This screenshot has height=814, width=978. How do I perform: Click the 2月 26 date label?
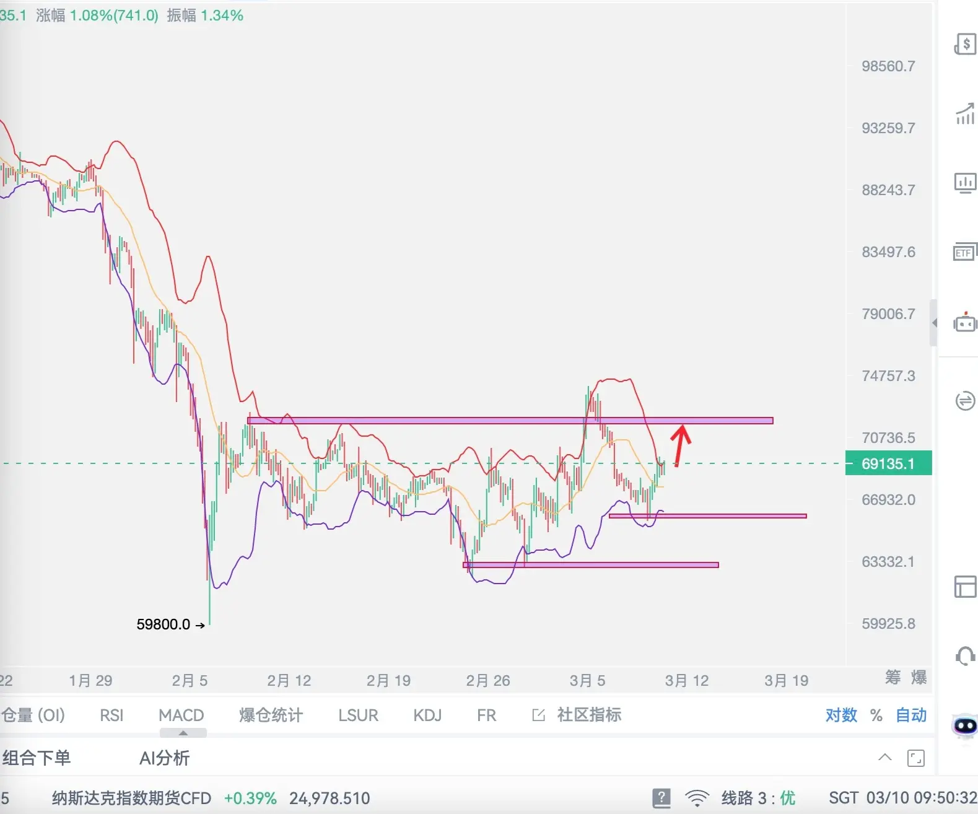coord(488,681)
